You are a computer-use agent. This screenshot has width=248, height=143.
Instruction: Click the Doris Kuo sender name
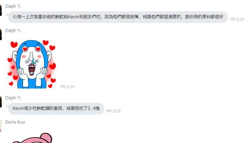pyautogui.click(x=15, y=122)
